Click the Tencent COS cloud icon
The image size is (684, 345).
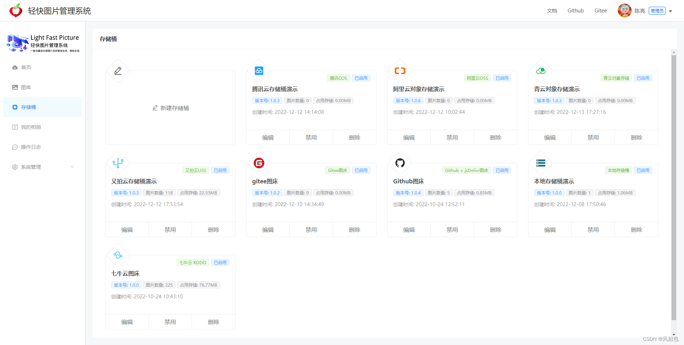click(x=259, y=71)
